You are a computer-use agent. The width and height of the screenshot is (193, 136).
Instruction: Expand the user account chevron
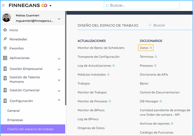[x=59, y=19]
